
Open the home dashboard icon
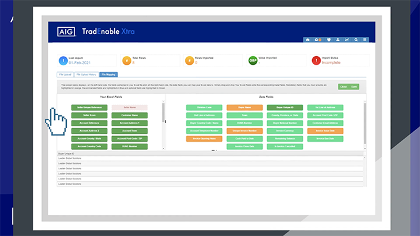pos(308,39)
